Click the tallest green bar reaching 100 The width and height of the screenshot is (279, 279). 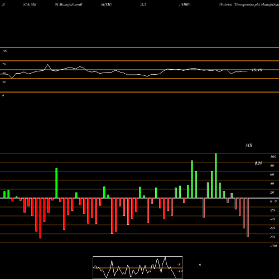click(x=216, y=176)
